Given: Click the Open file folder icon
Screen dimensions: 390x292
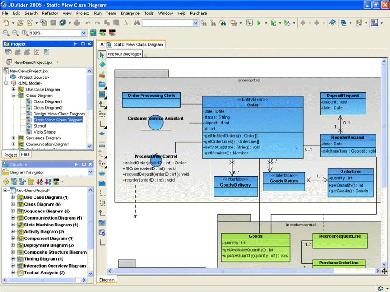Looking at the screenshot, I should (20, 23).
